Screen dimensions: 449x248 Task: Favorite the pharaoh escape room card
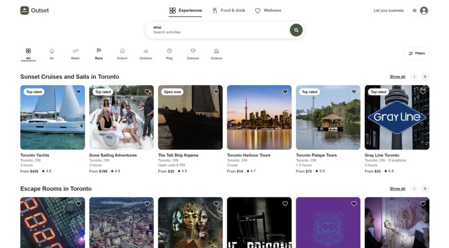point(216,204)
